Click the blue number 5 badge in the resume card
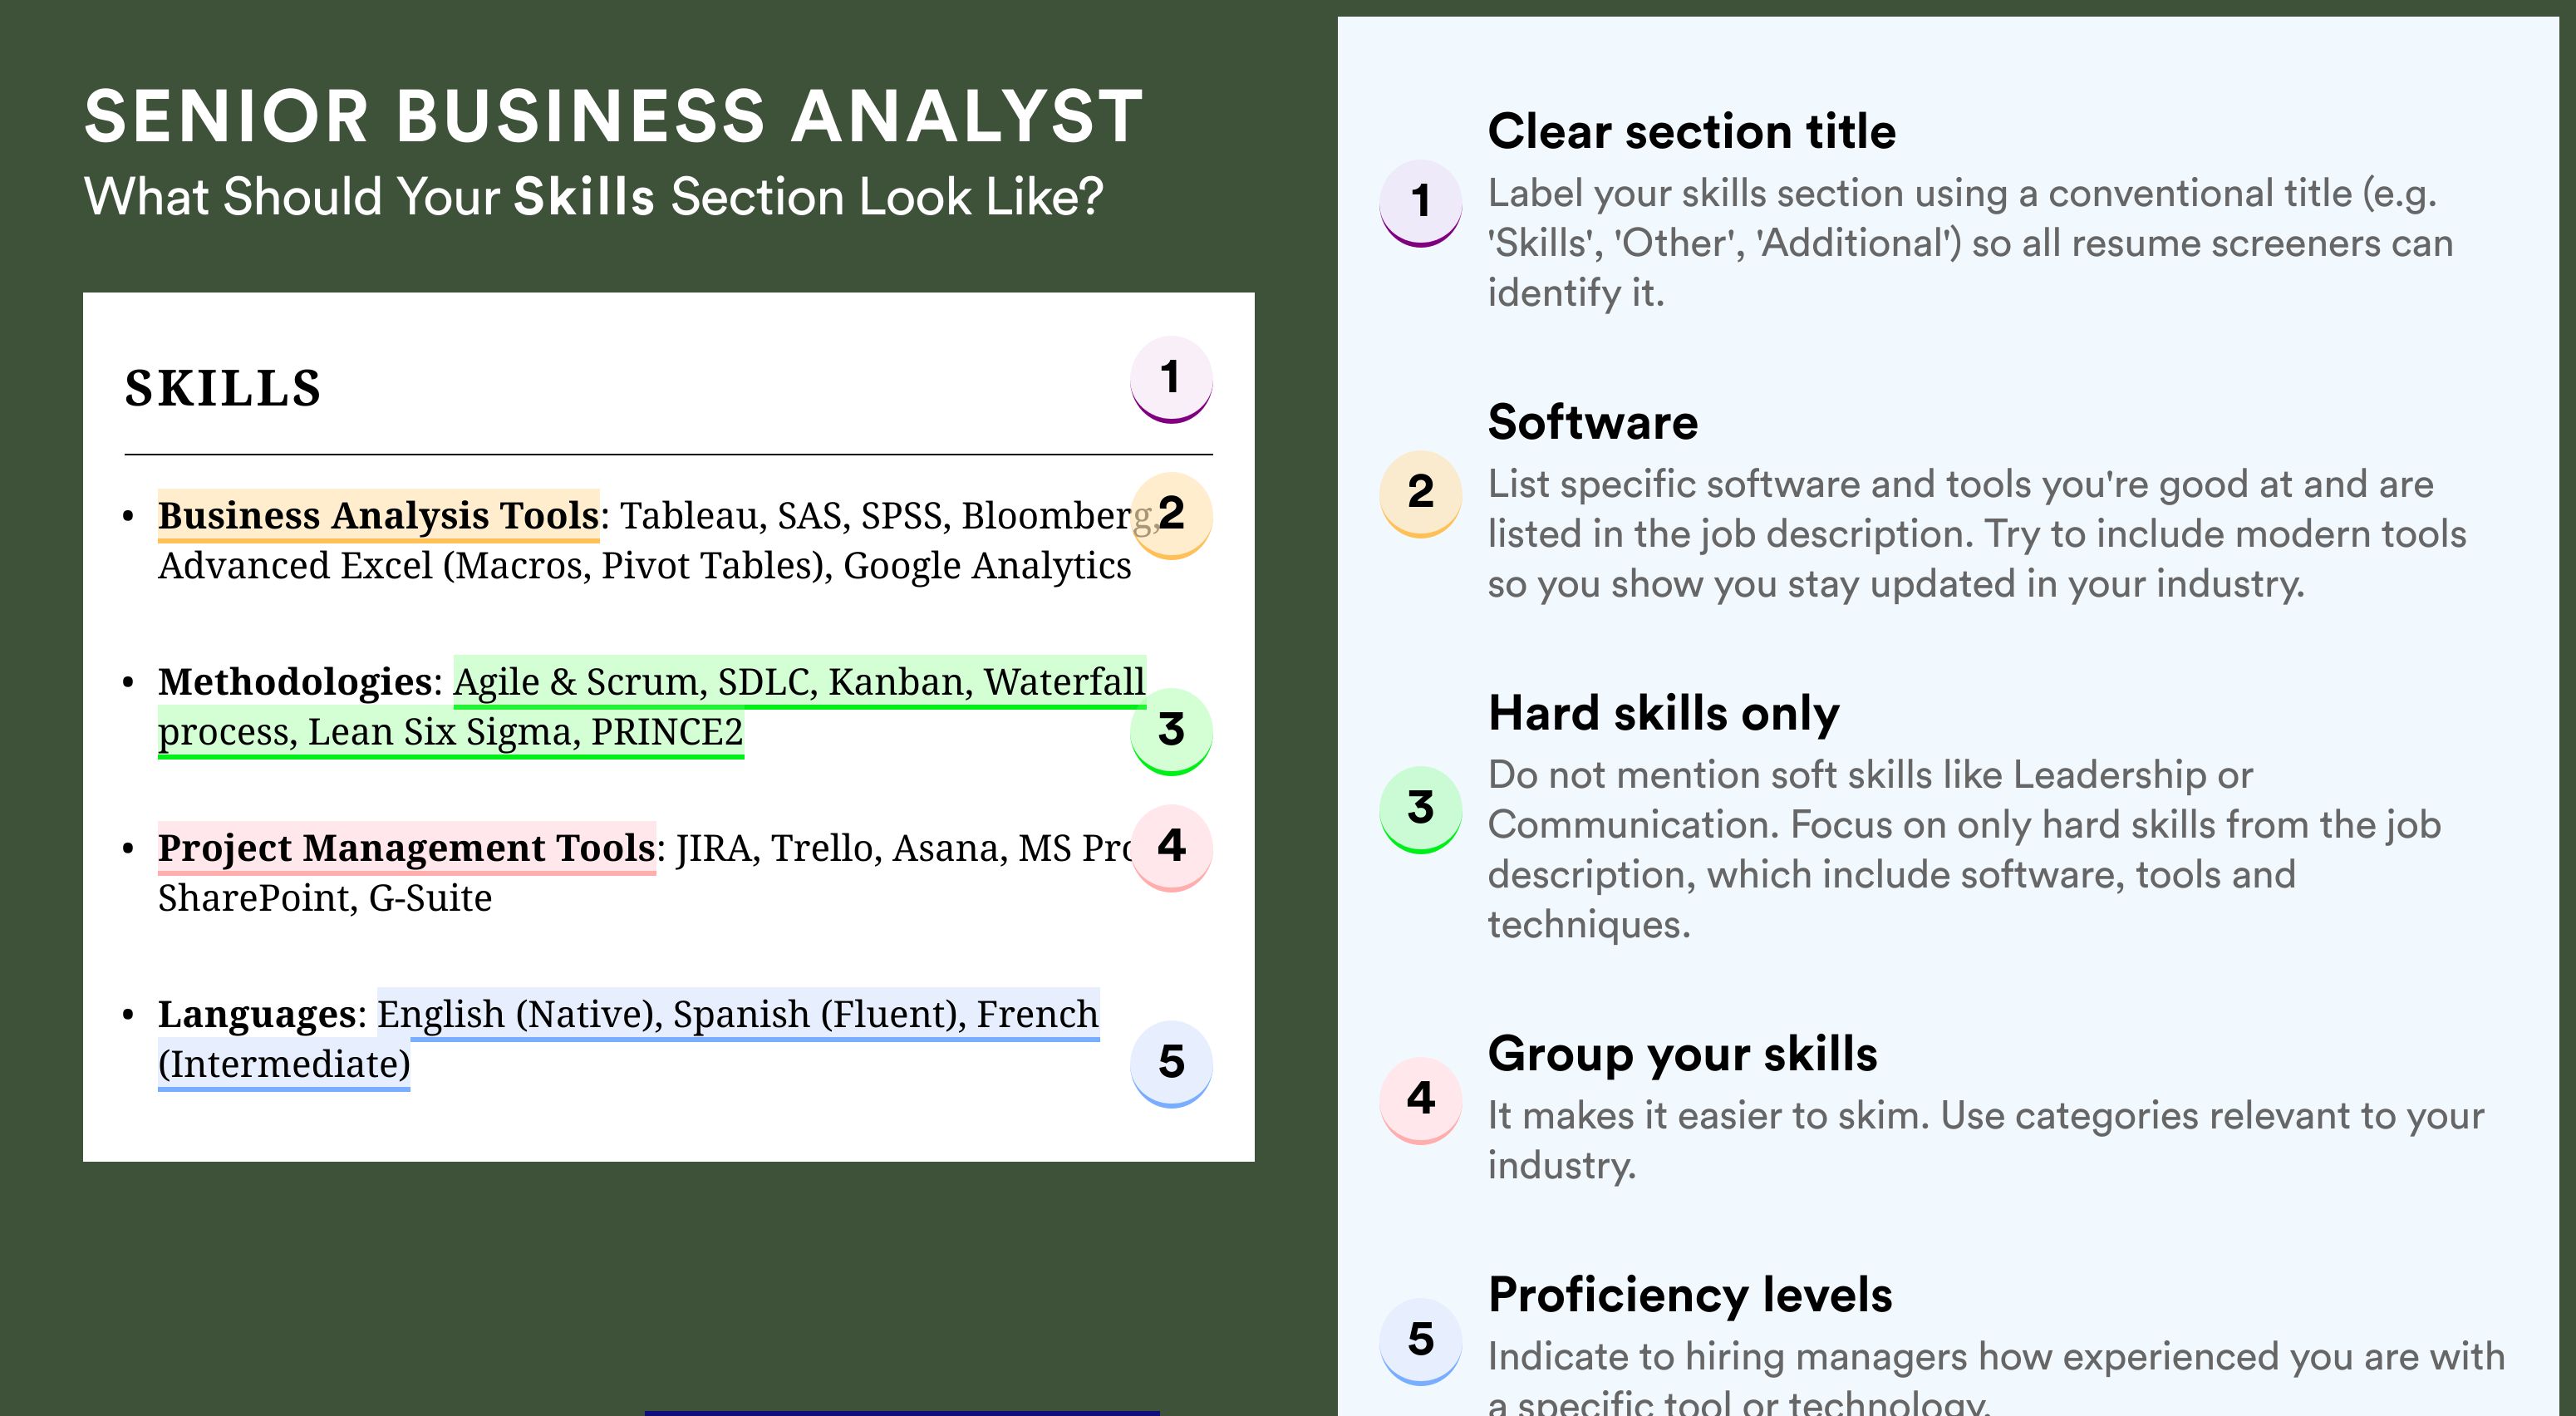Viewport: 2576px width, 1416px height. (1171, 1063)
